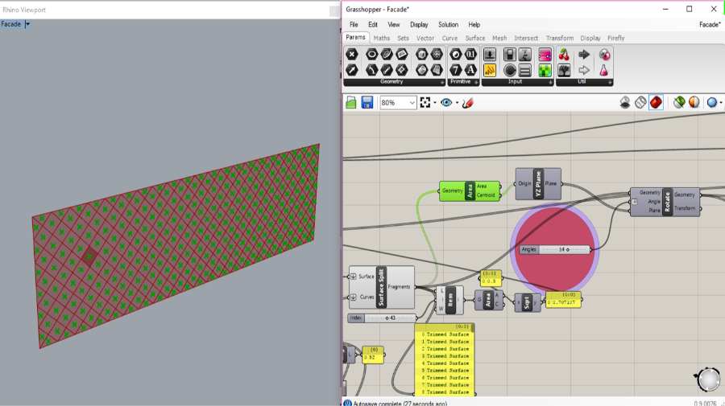Open the dropdown arrow beside Zoom Extents
This screenshot has width=725, height=406.
[435, 103]
